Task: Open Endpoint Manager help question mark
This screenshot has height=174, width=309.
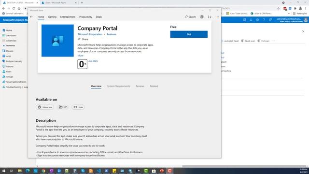Action: [x=264, y=20]
